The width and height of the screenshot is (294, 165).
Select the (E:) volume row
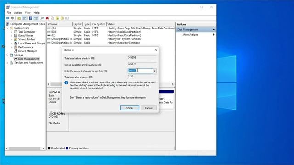[x=111, y=35]
